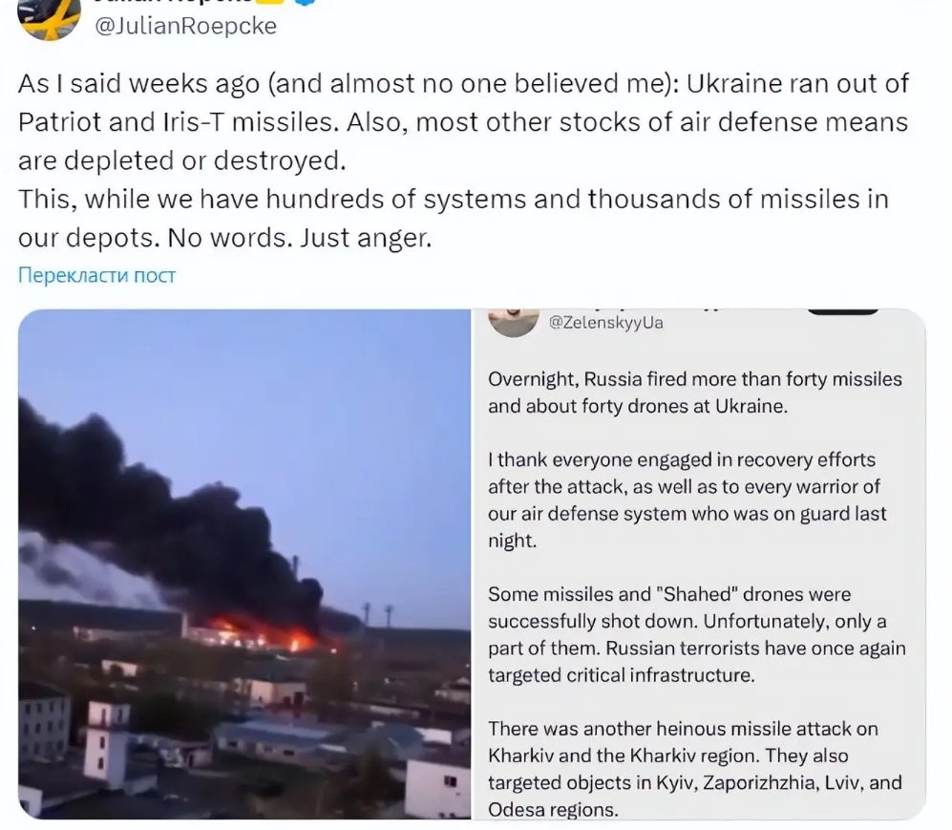The height and width of the screenshot is (830, 952).
Task: Click the 'No words. Just anger.' line
Action: pyautogui.click(x=299, y=238)
